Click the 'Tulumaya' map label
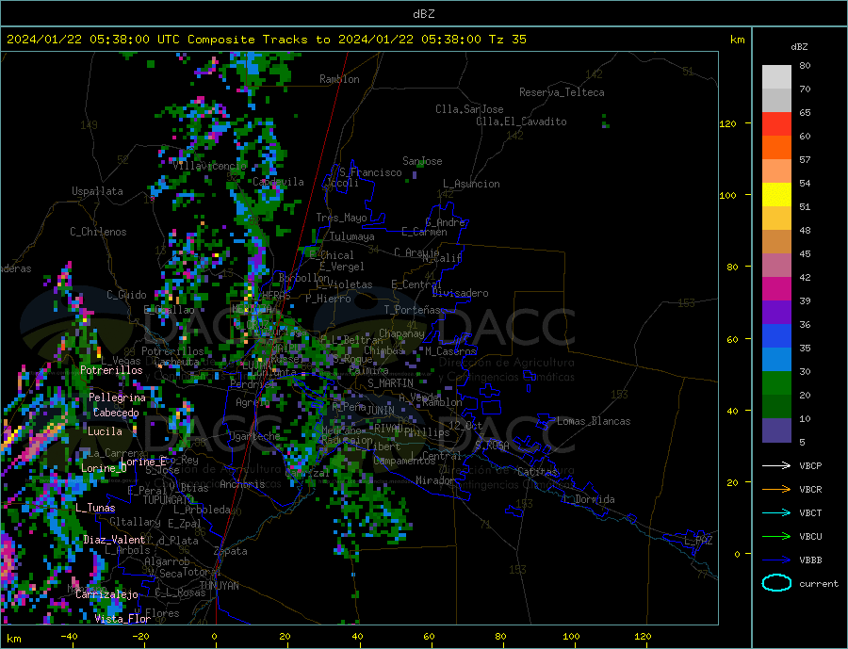Image resolution: width=848 pixels, height=649 pixels. point(352,236)
